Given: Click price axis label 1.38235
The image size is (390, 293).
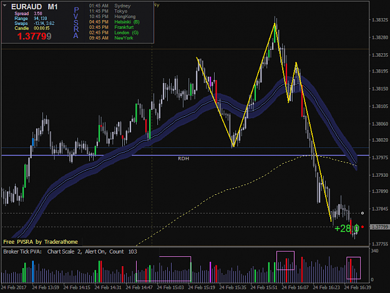Looking at the screenshot, I should [x=380, y=55].
